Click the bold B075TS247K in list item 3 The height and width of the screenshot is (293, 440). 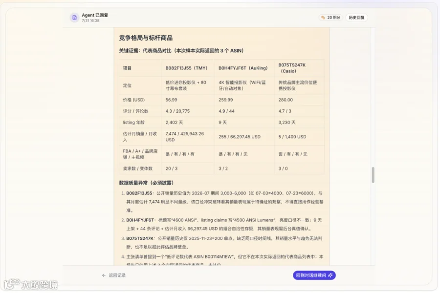point(140,238)
